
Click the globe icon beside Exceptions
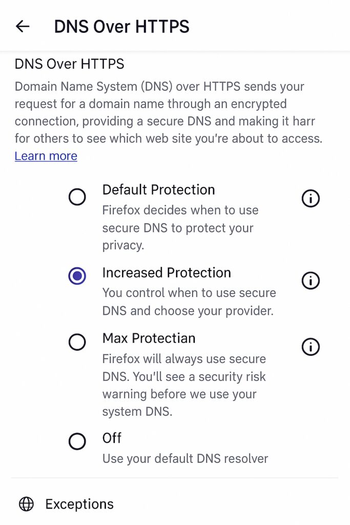[x=26, y=504]
